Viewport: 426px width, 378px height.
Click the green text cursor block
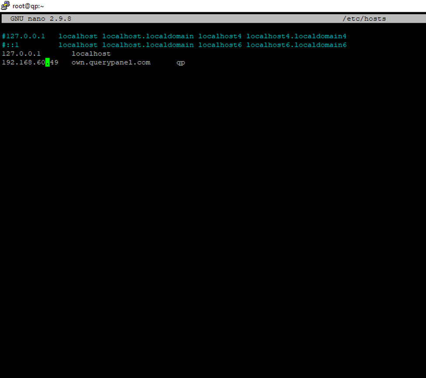48,62
